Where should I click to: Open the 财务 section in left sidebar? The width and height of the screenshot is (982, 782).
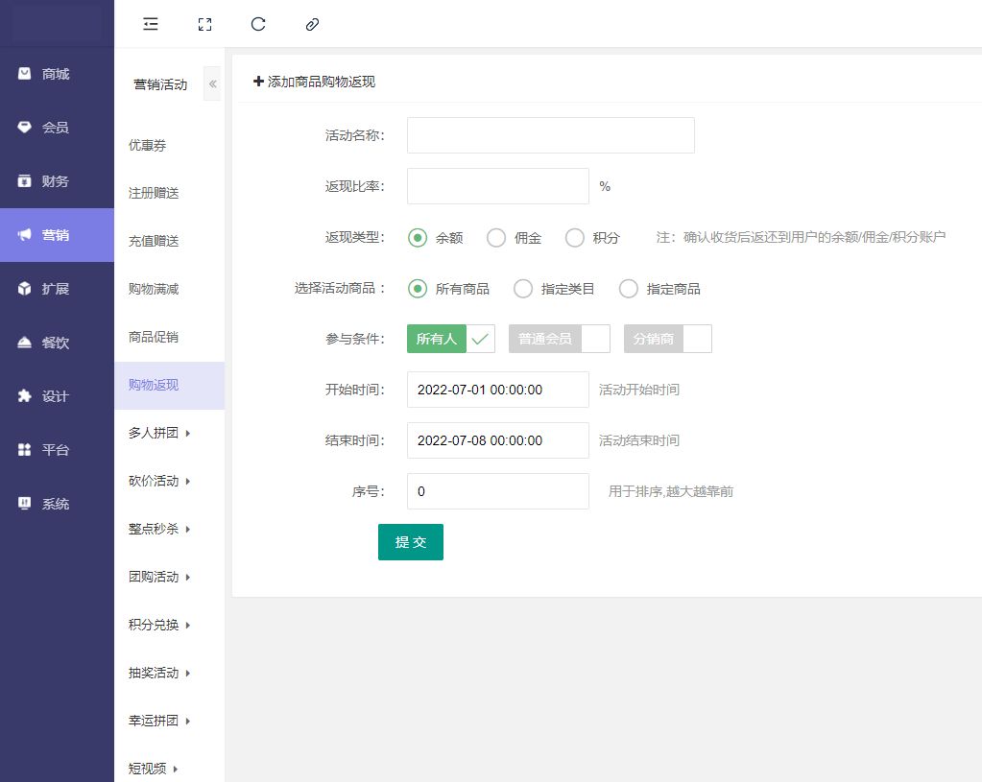[x=56, y=181]
